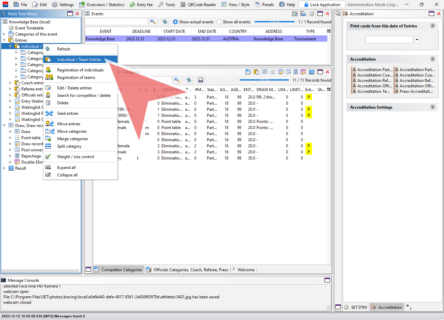Switch to Officials Categories, Coach, Referee, Press tab
The height and width of the screenshot is (320, 444).
point(191,270)
